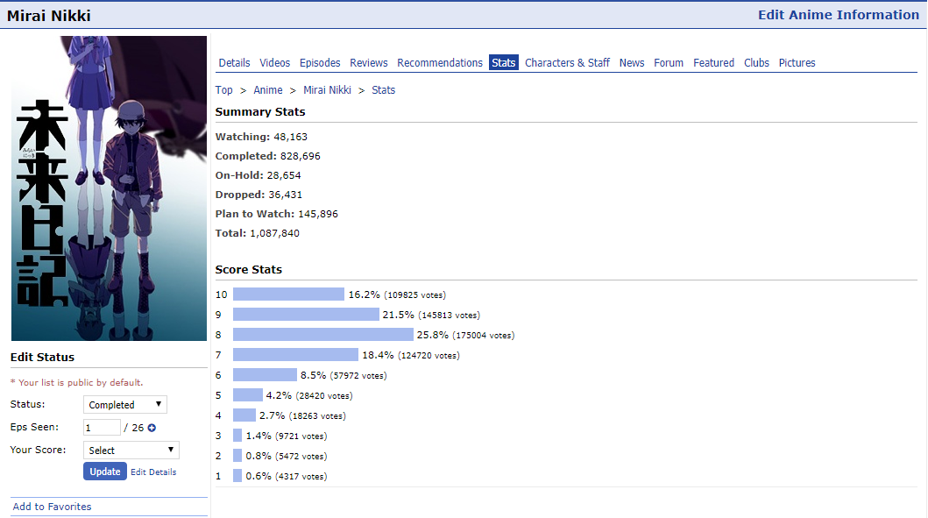Click the '(57972 votes)' text
Viewport: 928px width, 518px height.
358,375
